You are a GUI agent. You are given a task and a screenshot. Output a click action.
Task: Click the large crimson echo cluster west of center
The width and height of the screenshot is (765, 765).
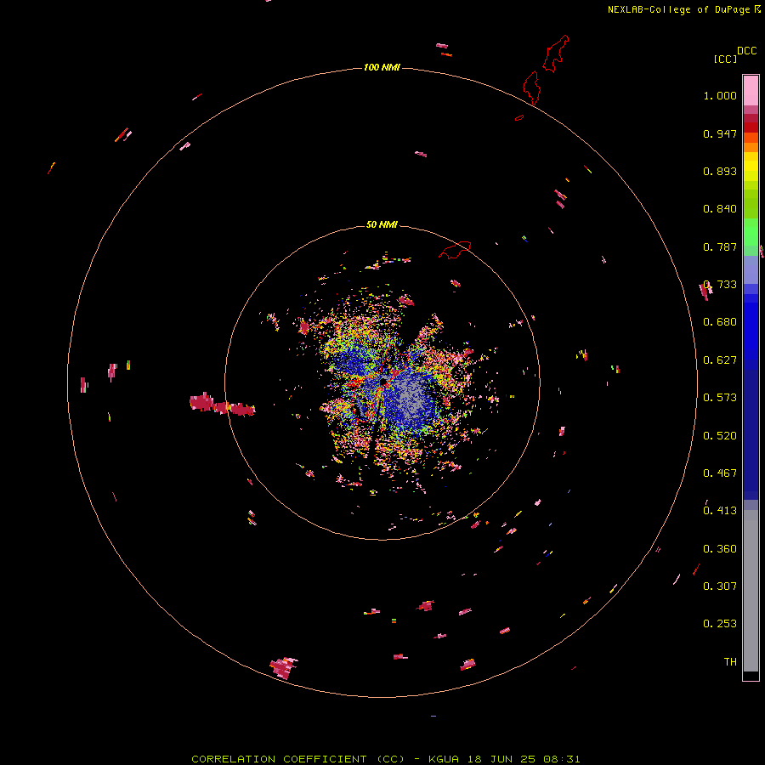click(x=222, y=405)
